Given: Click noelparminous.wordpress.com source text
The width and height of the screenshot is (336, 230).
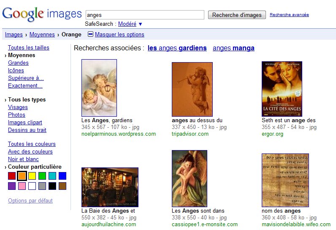Looking at the screenshot, I should tap(119, 134).
